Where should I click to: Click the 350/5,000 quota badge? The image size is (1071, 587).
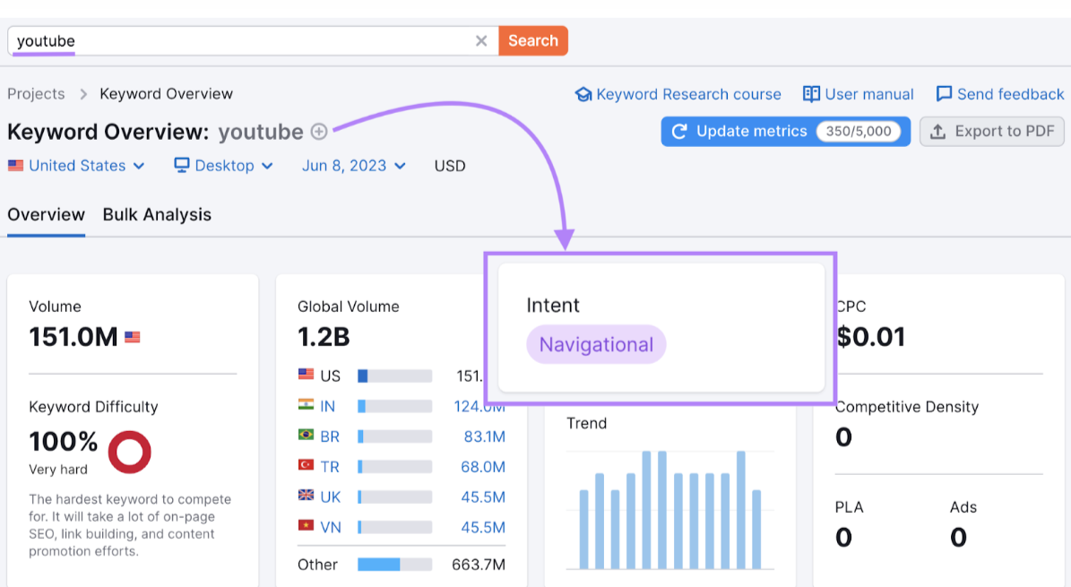click(859, 131)
